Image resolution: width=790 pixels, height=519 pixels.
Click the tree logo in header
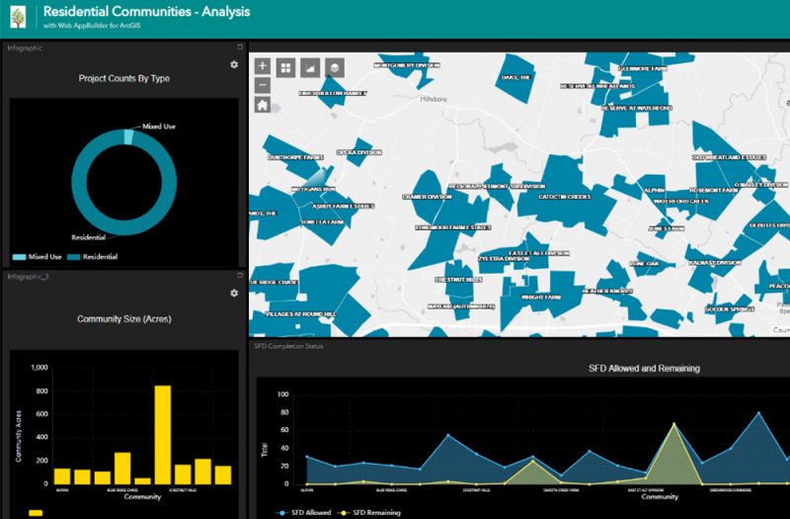(18, 18)
